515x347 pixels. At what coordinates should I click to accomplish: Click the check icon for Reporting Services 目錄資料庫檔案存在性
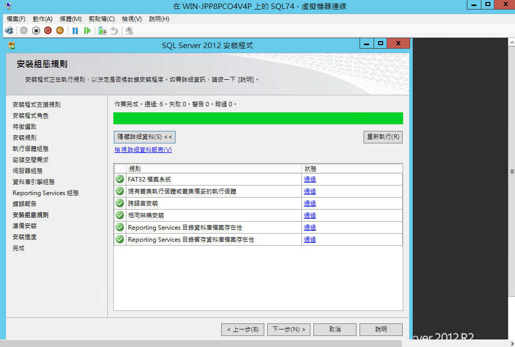[120, 227]
